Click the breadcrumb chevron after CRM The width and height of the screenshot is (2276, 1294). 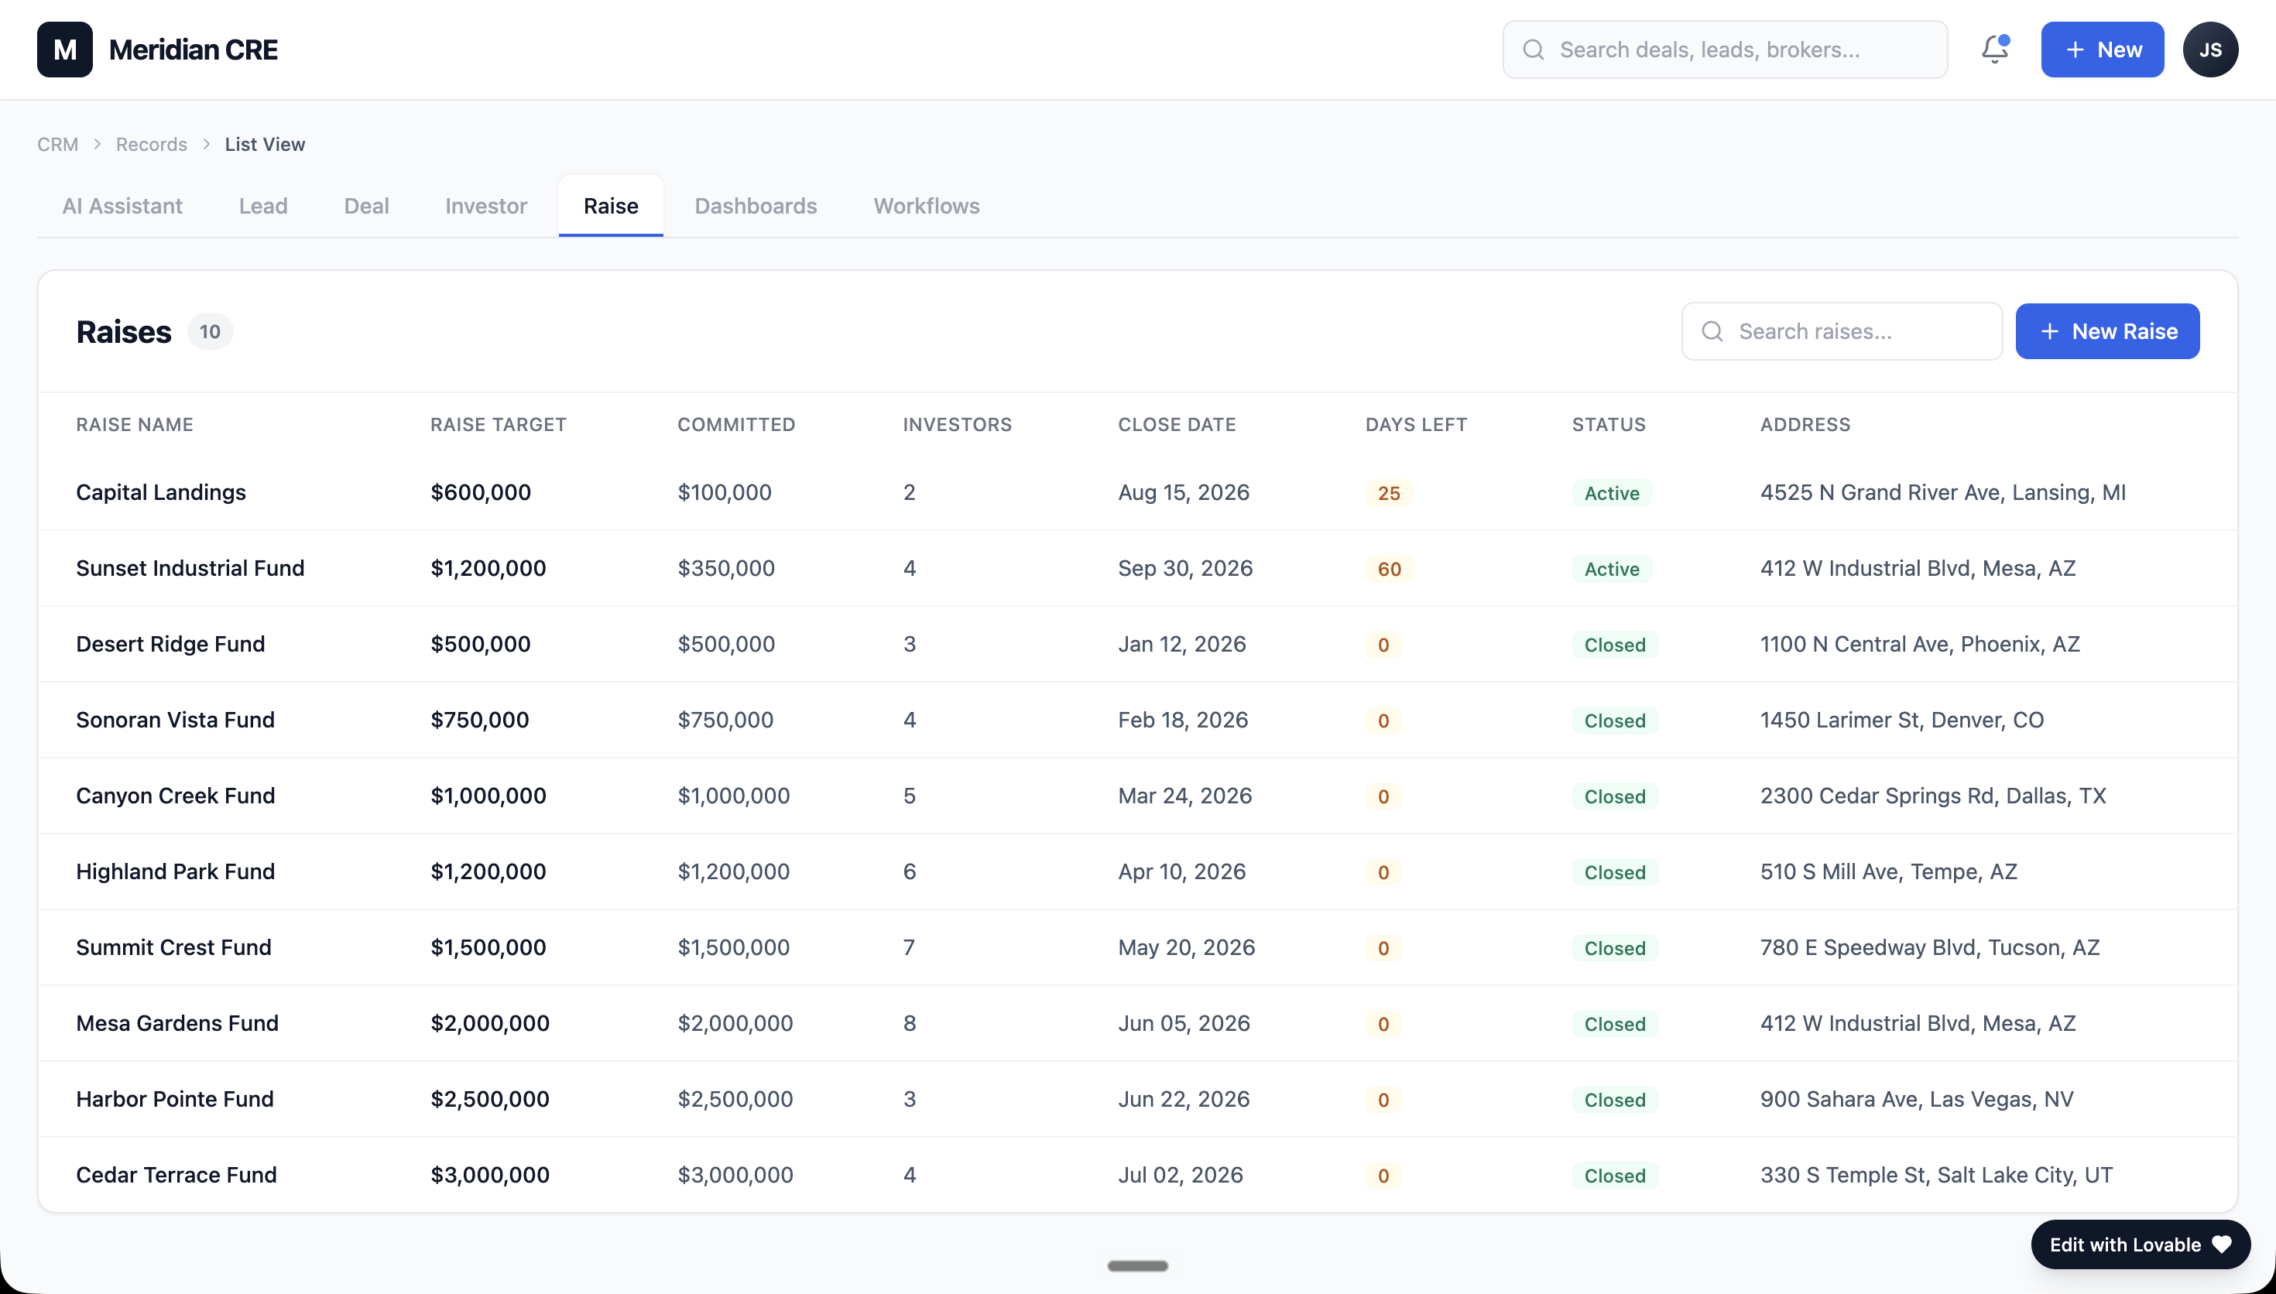pos(98,144)
